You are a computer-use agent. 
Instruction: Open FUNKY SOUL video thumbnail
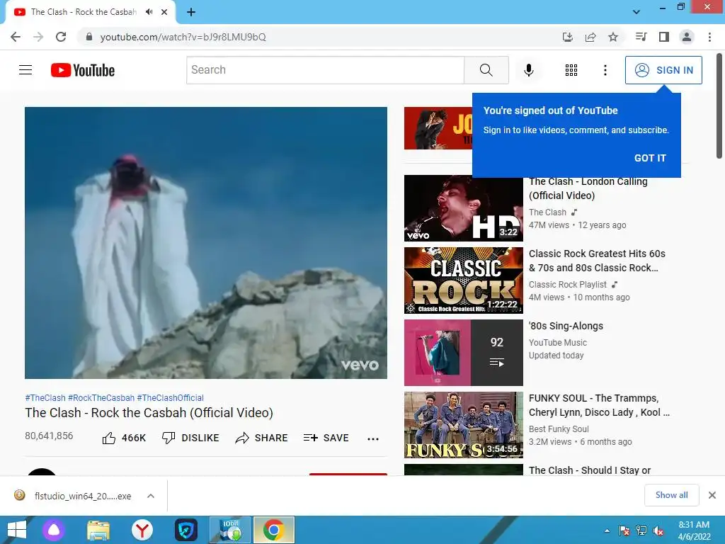pos(463,425)
